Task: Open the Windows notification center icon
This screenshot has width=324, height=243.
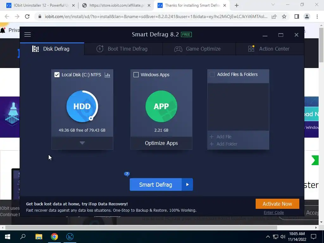Action: tap(314, 237)
